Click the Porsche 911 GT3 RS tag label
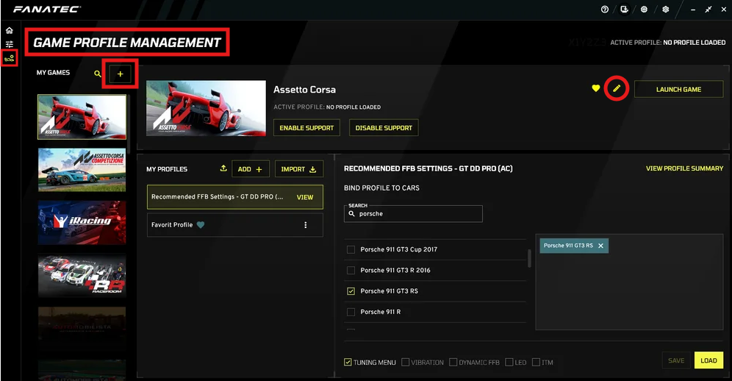The image size is (732, 381). tap(568, 246)
